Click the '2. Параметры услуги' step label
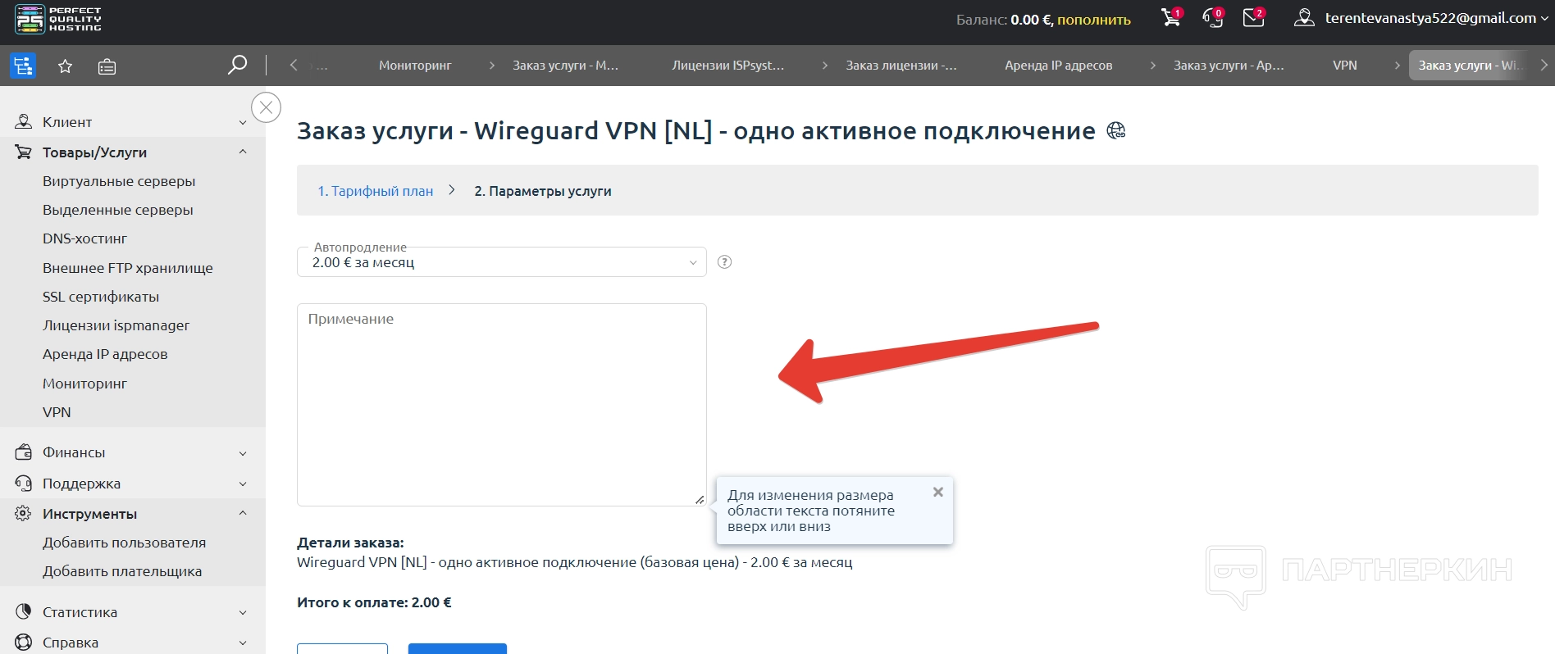The image size is (1555, 654). click(543, 191)
